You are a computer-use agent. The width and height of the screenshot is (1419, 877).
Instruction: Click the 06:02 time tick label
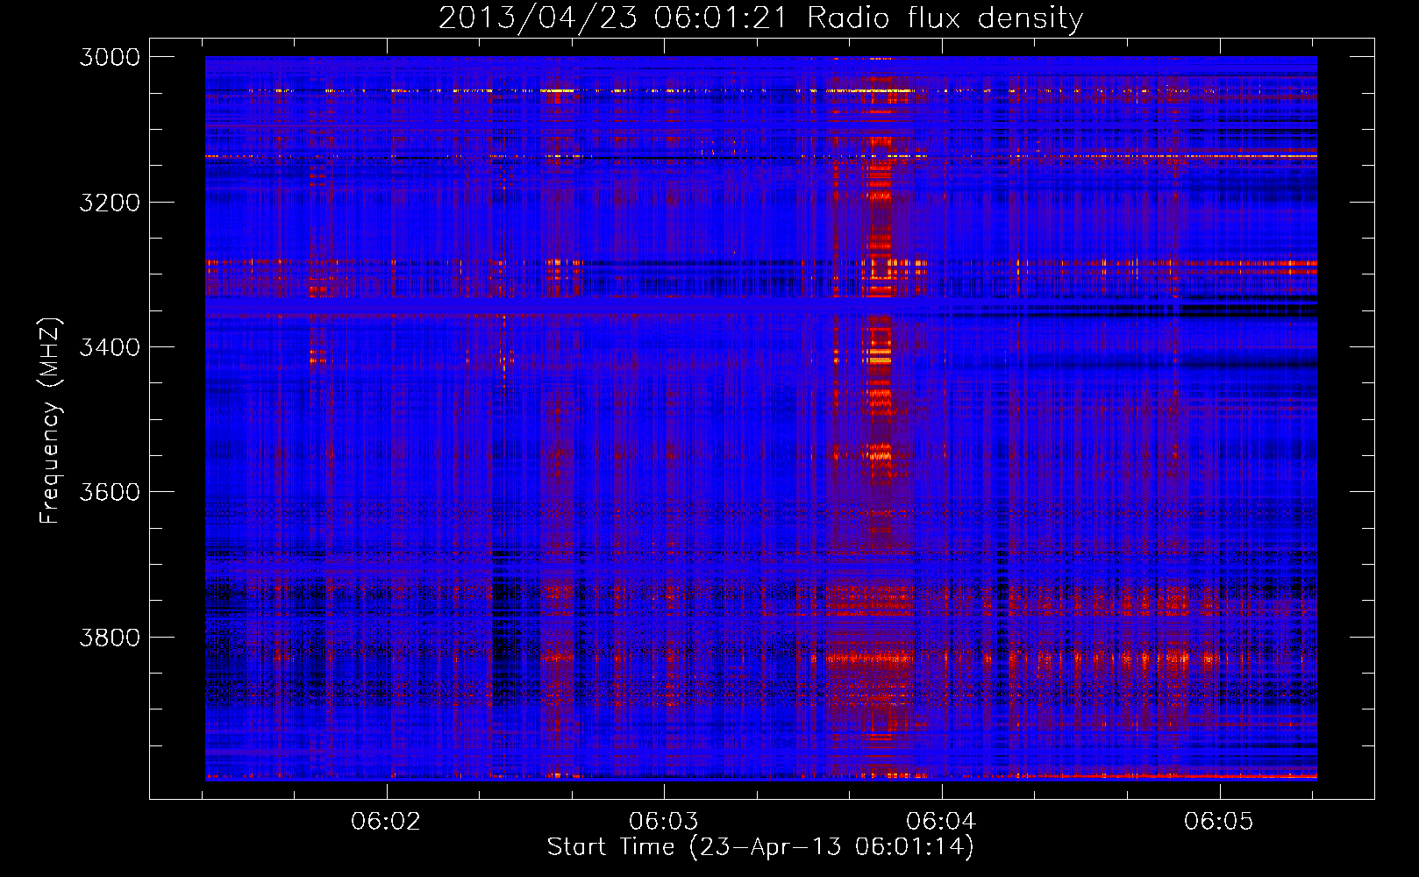pos(386,822)
